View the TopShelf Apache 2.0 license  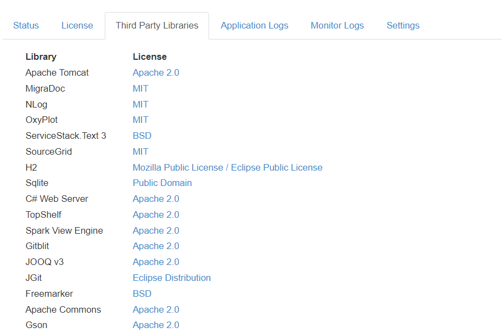pyautogui.click(x=156, y=215)
